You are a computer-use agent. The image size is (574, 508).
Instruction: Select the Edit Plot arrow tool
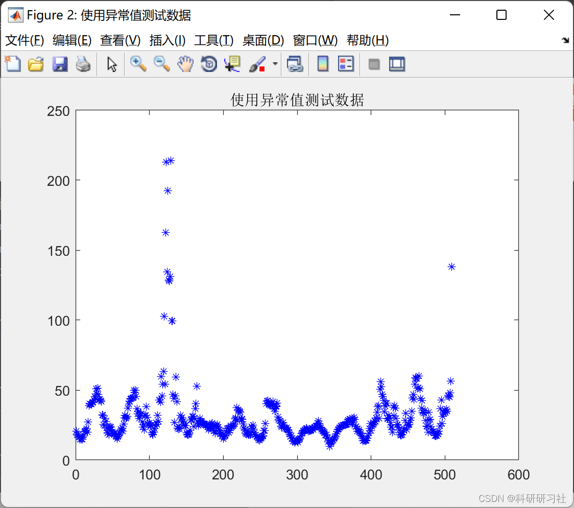(x=112, y=64)
